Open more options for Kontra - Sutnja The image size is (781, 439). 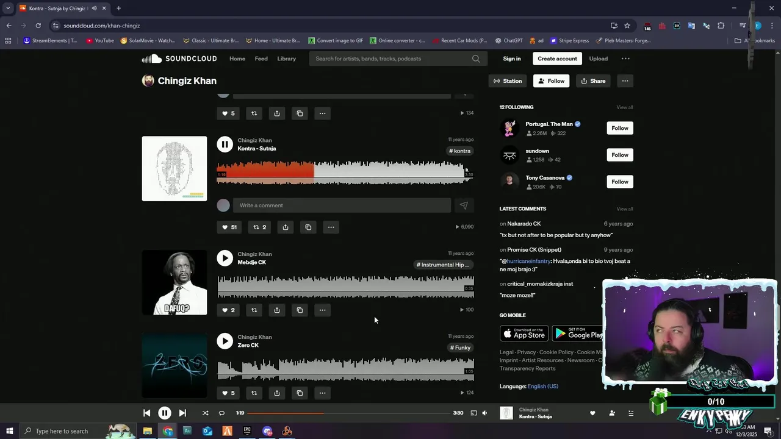coord(331,227)
